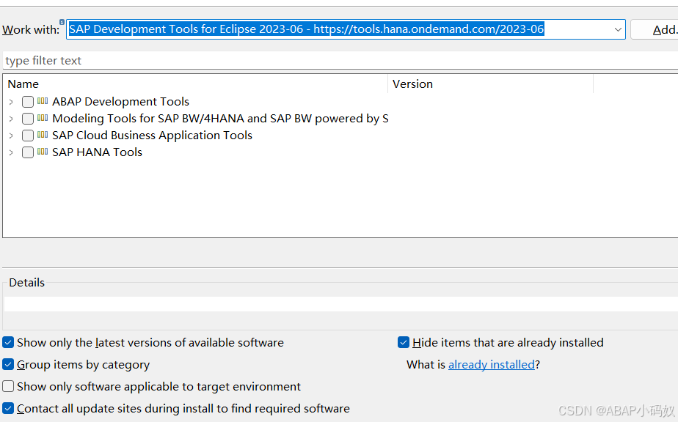Enable Show only software applicable to target environment
This screenshot has height=422, width=678.
[x=8, y=386]
